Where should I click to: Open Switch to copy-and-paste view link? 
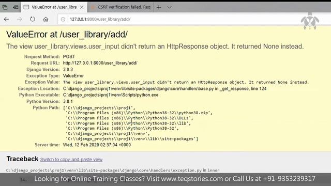pyautogui.click(x=71, y=160)
